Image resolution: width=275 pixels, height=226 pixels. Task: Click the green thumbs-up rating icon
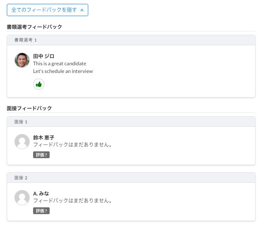(x=39, y=84)
